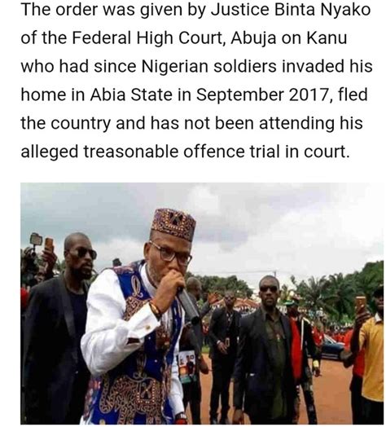Click the text "September 2017"
Viewport: 386px width, 427px height.
pos(263,95)
